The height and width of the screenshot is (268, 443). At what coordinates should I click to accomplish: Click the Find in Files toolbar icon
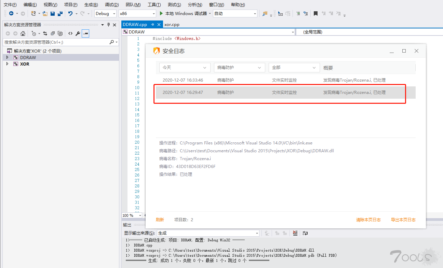[265, 14]
